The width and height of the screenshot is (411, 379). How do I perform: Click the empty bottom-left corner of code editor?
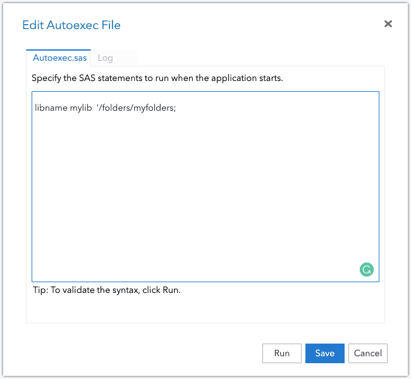[x=44, y=272]
